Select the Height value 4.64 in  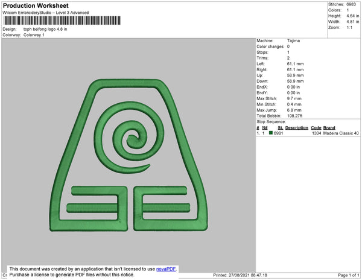click(353, 16)
